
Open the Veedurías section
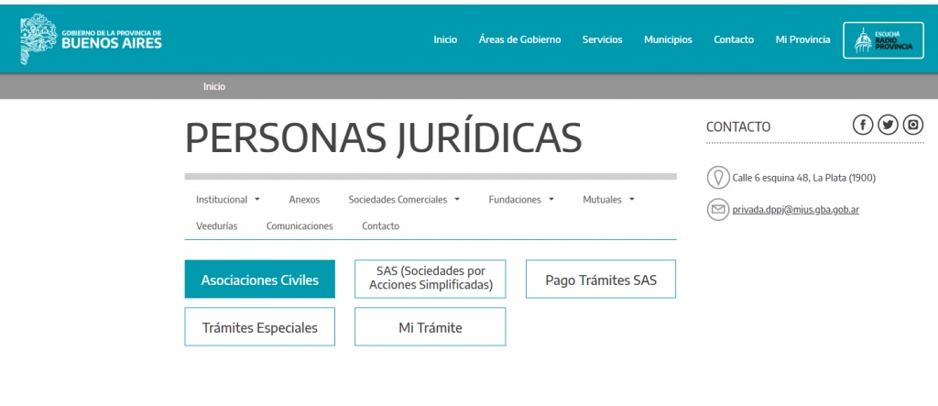[216, 226]
